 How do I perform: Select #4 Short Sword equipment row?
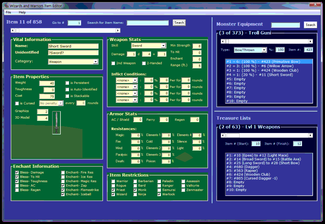click(269, 75)
